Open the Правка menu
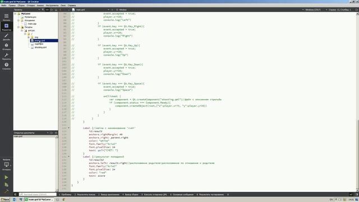This screenshot has width=359, height=202. [12, 5]
